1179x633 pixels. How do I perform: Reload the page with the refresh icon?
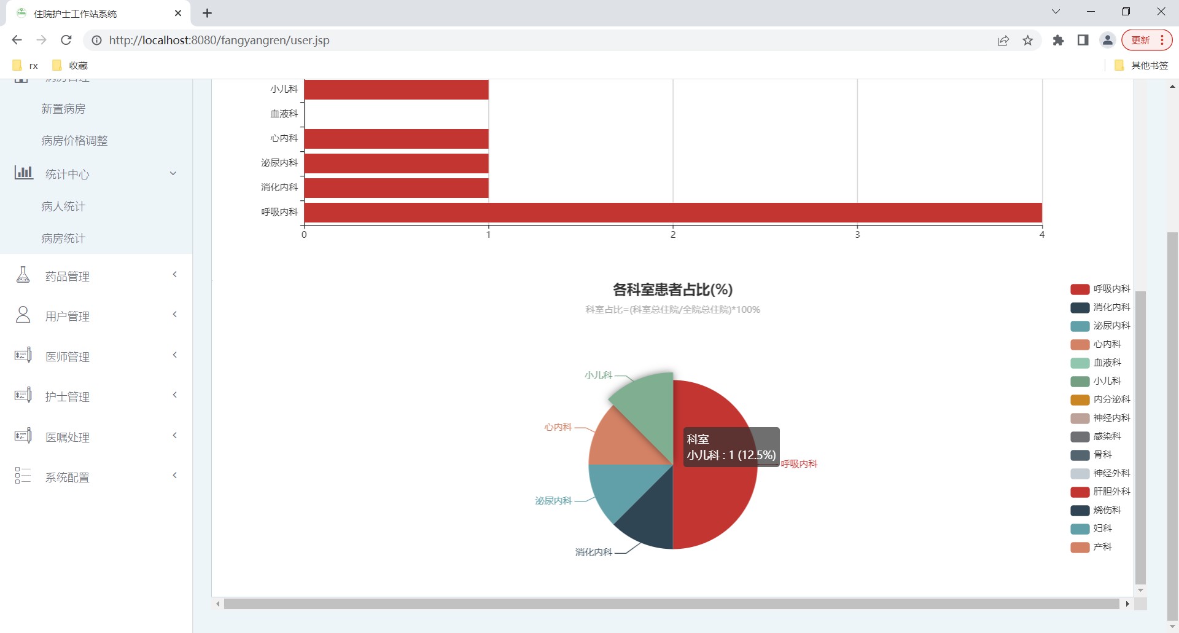click(66, 41)
